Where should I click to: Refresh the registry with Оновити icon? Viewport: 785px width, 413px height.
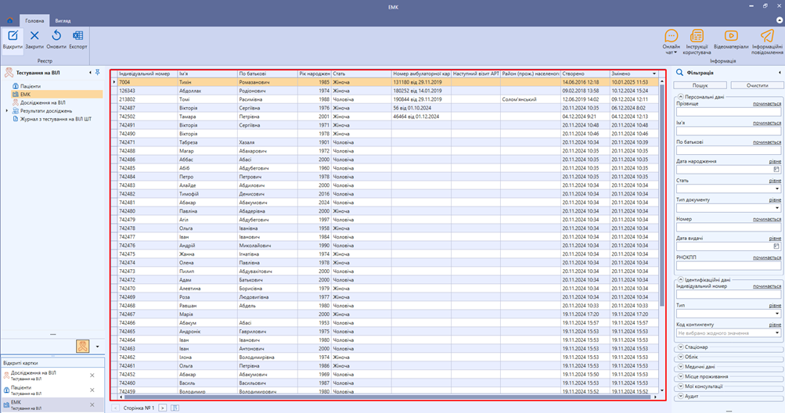(x=56, y=36)
